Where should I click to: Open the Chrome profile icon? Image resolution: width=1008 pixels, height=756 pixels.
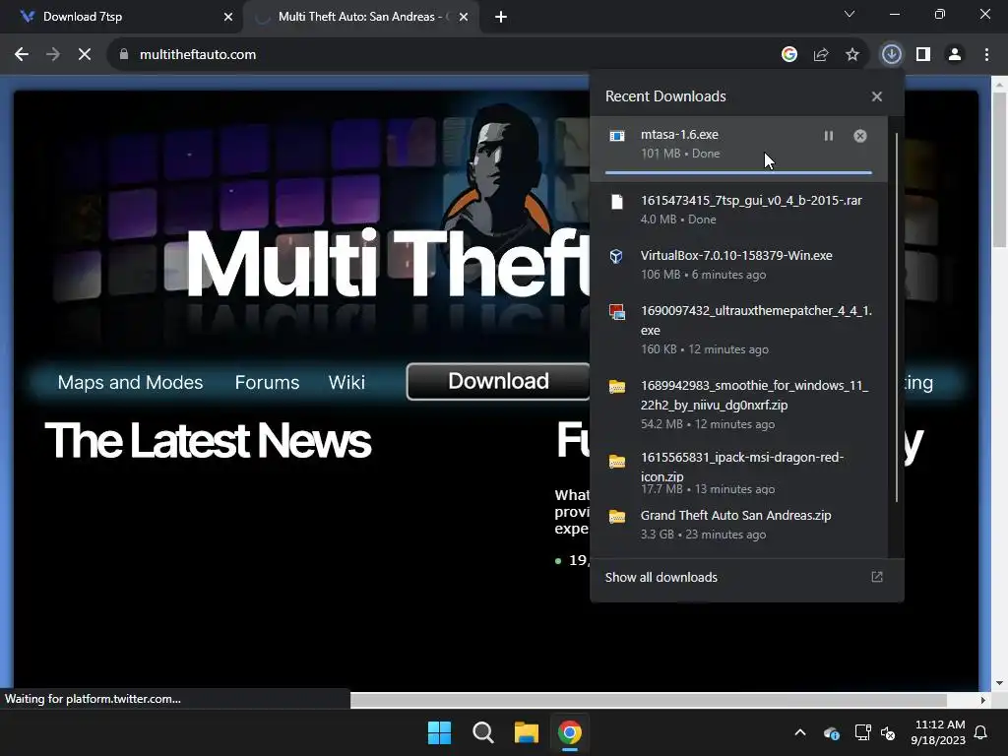(x=955, y=55)
